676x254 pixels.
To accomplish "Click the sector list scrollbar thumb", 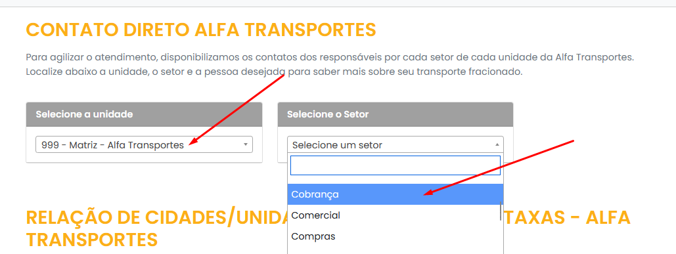I will coord(501,211).
